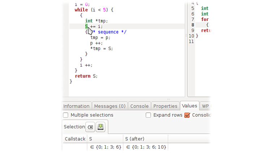
Task: Check the Expand rows option
Action: click(x=148, y=115)
